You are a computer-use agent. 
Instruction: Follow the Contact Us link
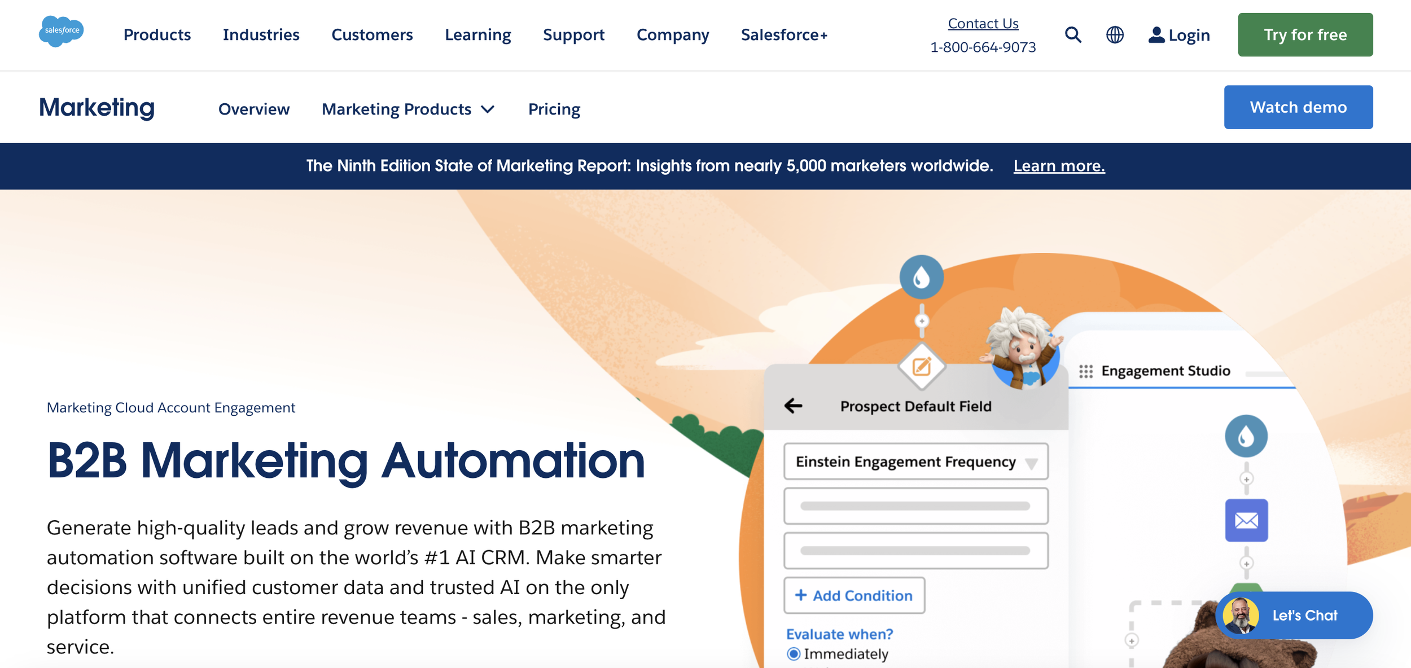pyautogui.click(x=983, y=24)
